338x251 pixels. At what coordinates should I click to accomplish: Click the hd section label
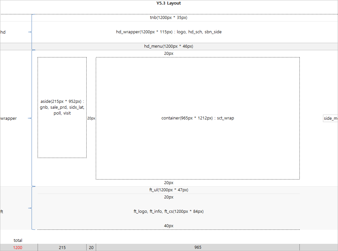pos(3,32)
